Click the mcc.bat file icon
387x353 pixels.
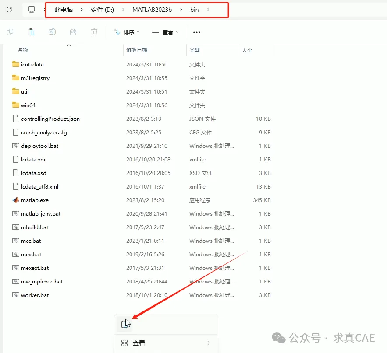15,241
